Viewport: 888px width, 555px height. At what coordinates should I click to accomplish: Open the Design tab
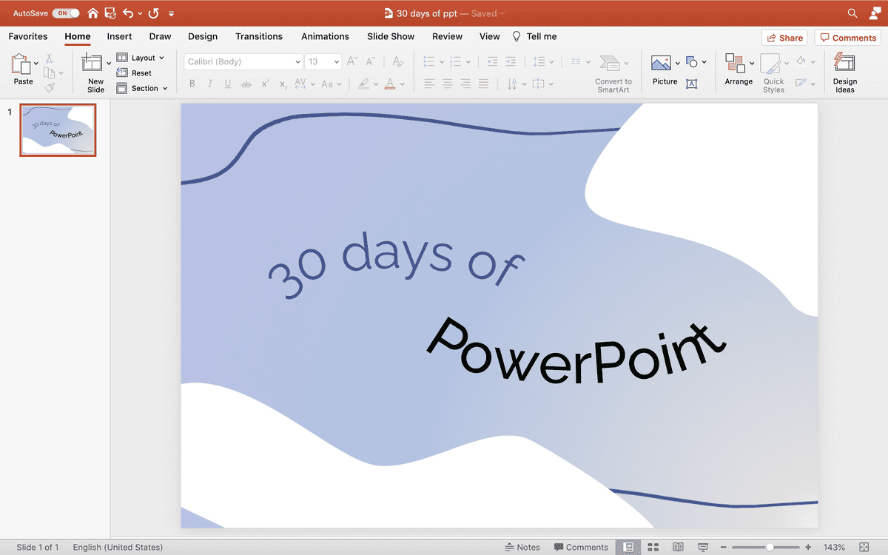pos(203,36)
